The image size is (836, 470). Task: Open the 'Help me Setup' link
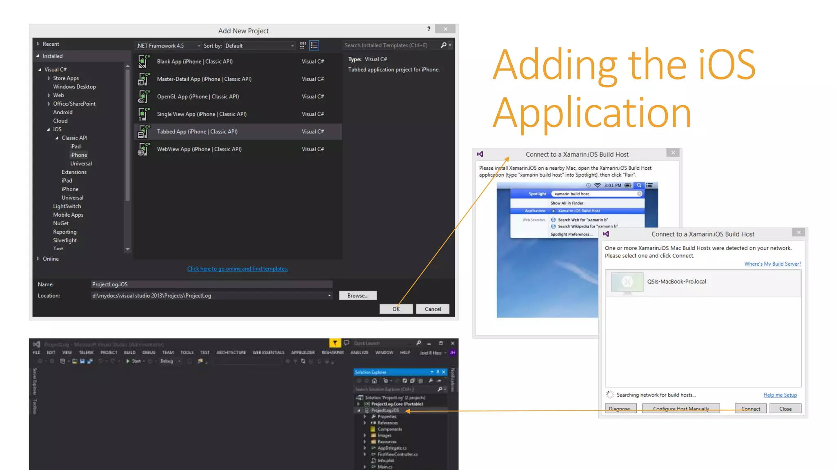pyautogui.click(x=780, y=395)
